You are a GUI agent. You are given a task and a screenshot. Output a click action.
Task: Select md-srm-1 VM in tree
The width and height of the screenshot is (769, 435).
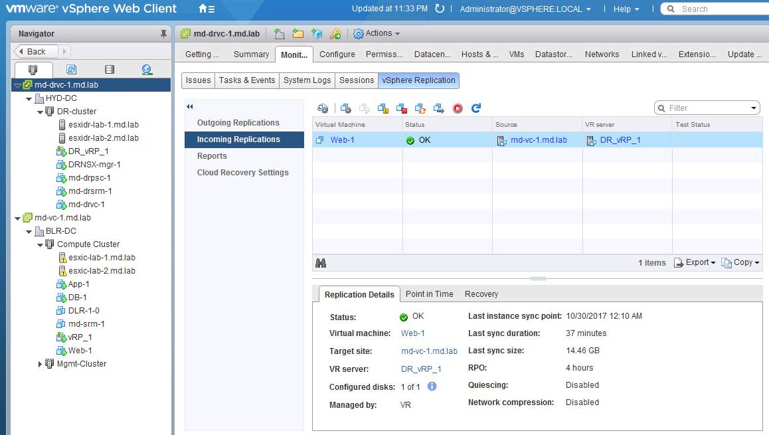(x=86, y=323)
